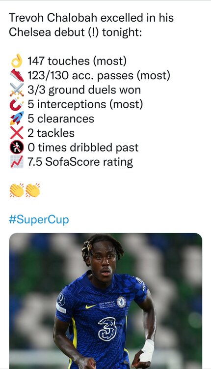Click the '123/130 acc. passes' line
This screenshot has width=211, height=369.
tap(99, 76)
